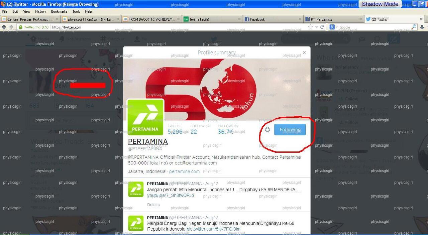The width and height of the screenshot is (428, 235).
Task: Open Direct Messages envelope icon
Action: (x=362, y=39)
